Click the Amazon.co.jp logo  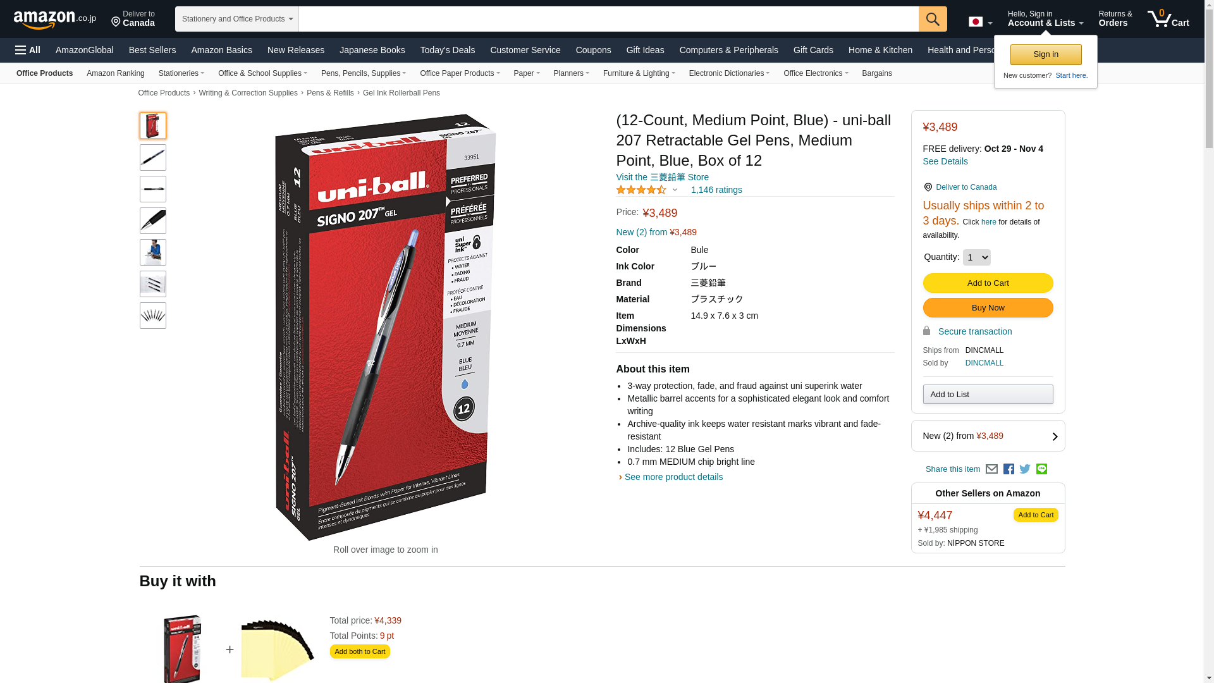[x=55, y=20]
